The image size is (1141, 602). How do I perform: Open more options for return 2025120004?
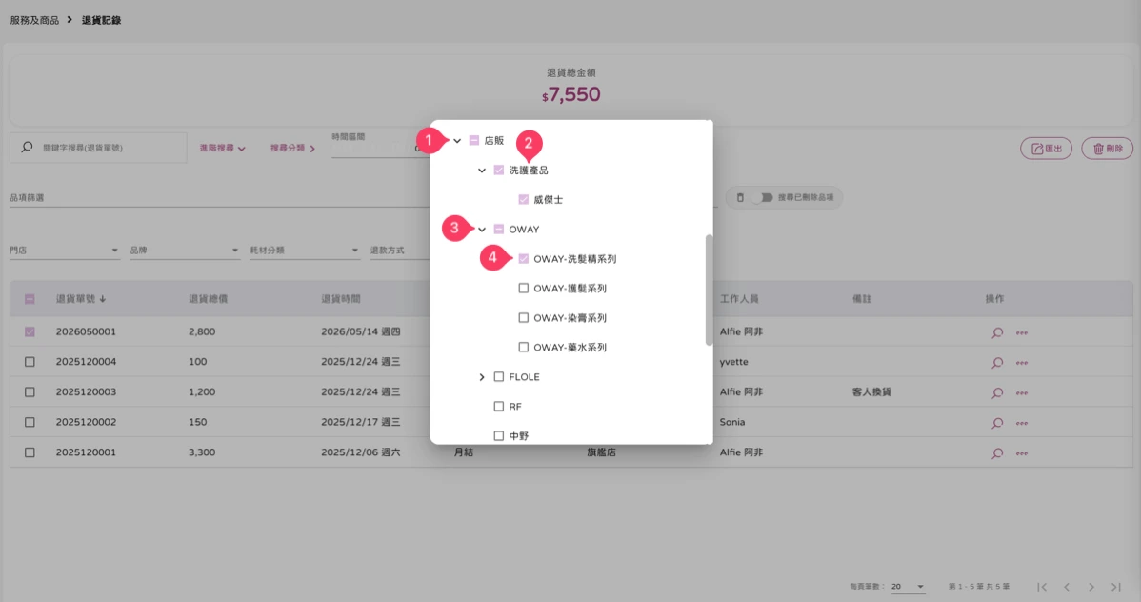point(1022,363)
